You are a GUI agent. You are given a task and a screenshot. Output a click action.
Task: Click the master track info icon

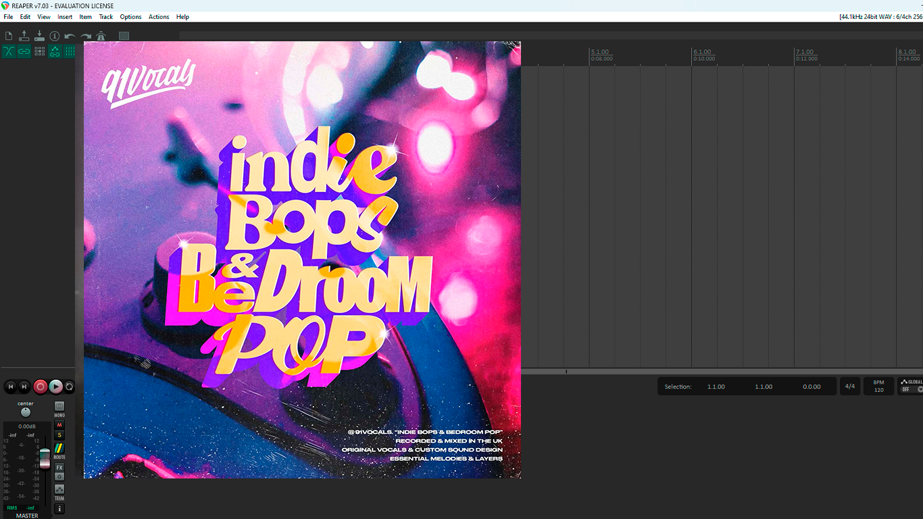[x=59, y=509]
